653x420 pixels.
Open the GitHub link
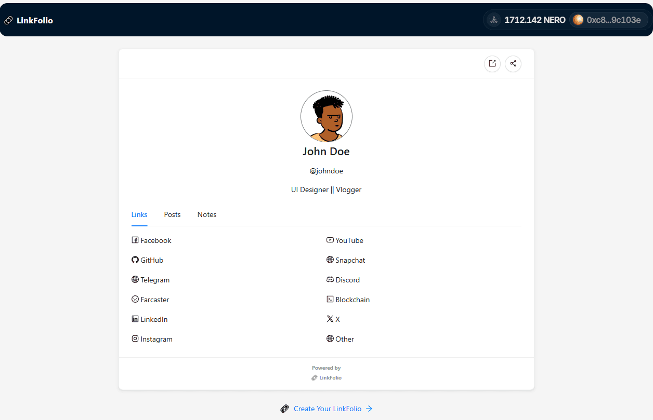coord(152,260)
